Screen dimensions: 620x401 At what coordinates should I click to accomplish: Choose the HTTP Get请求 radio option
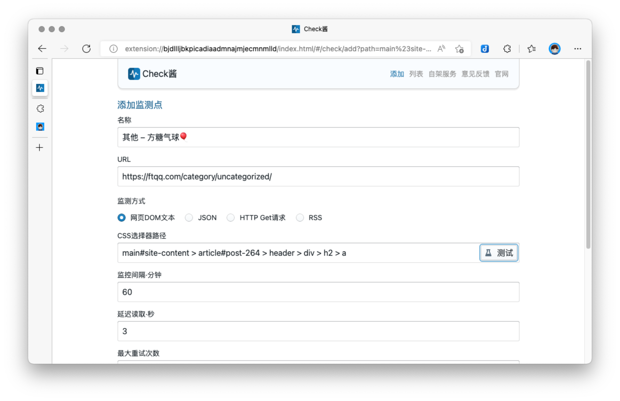tap(231, 217)
